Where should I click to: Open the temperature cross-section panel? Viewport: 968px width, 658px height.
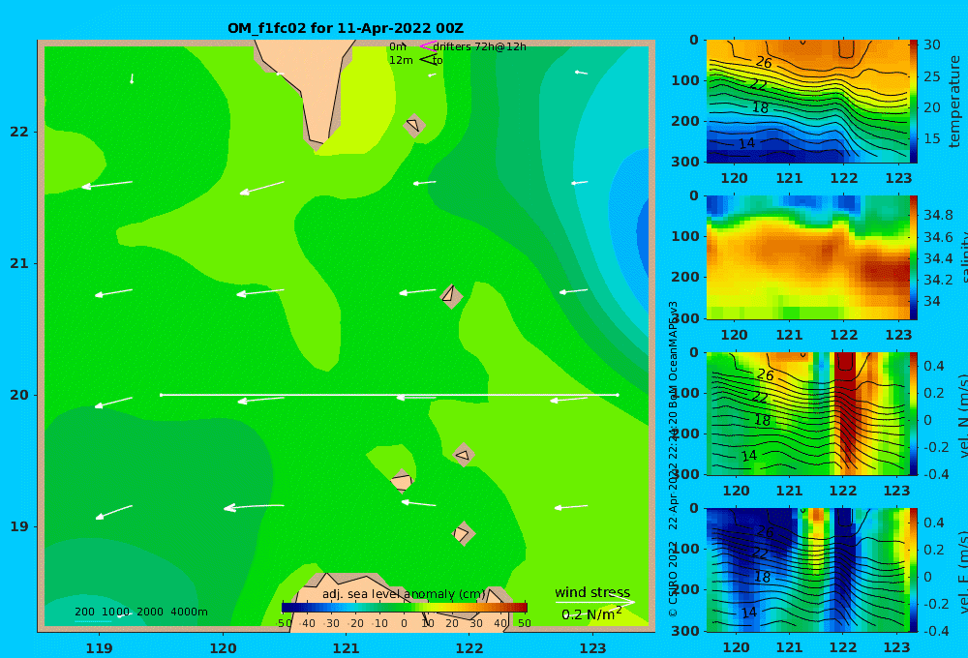[807, 102]
